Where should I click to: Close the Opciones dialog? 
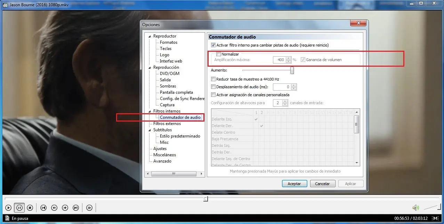[358, 23]
